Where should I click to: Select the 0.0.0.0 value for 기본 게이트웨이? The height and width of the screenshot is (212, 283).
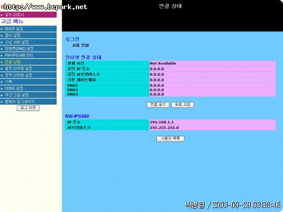coord(157,80)
